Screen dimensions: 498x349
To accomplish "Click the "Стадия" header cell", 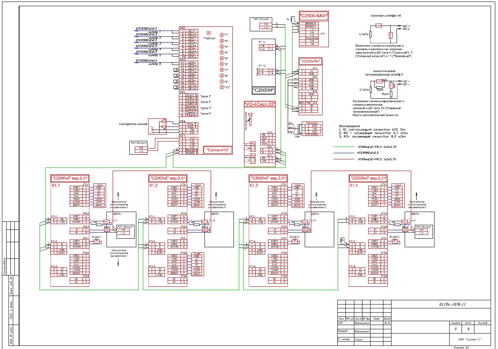I will click(455, 322).
